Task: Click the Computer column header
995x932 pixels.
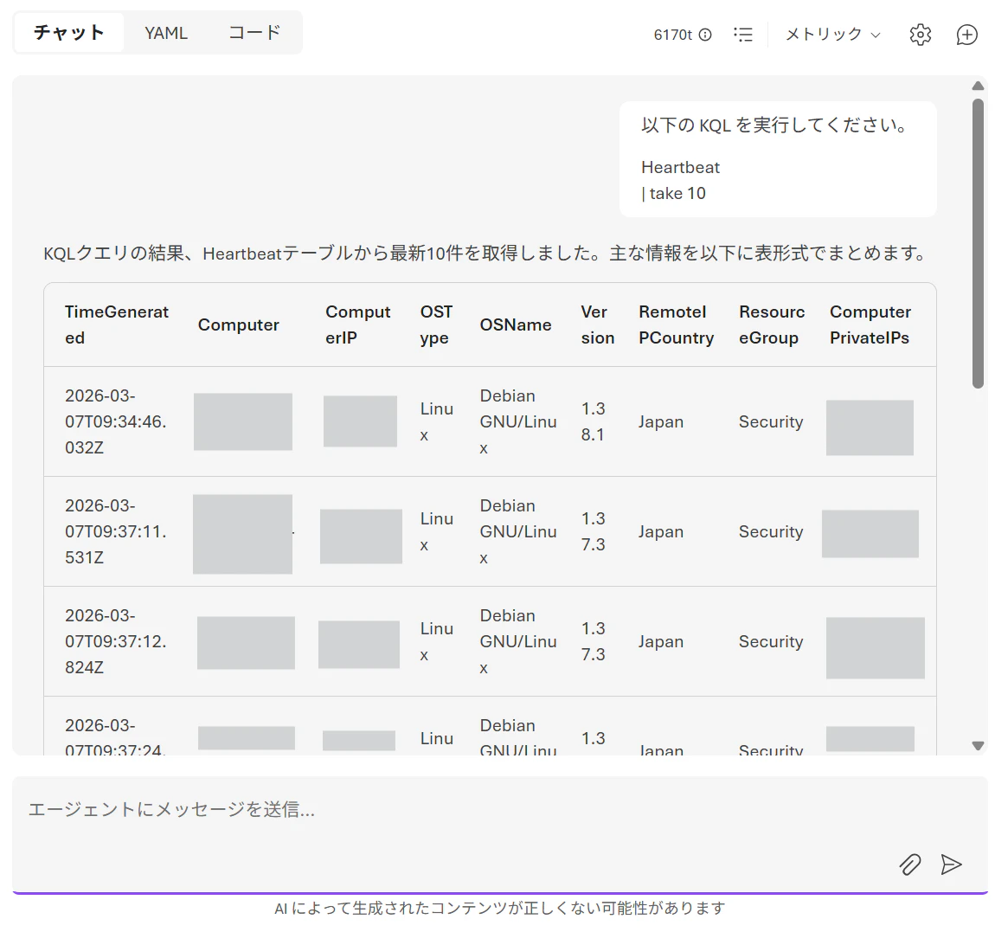Action: [238, 325]
